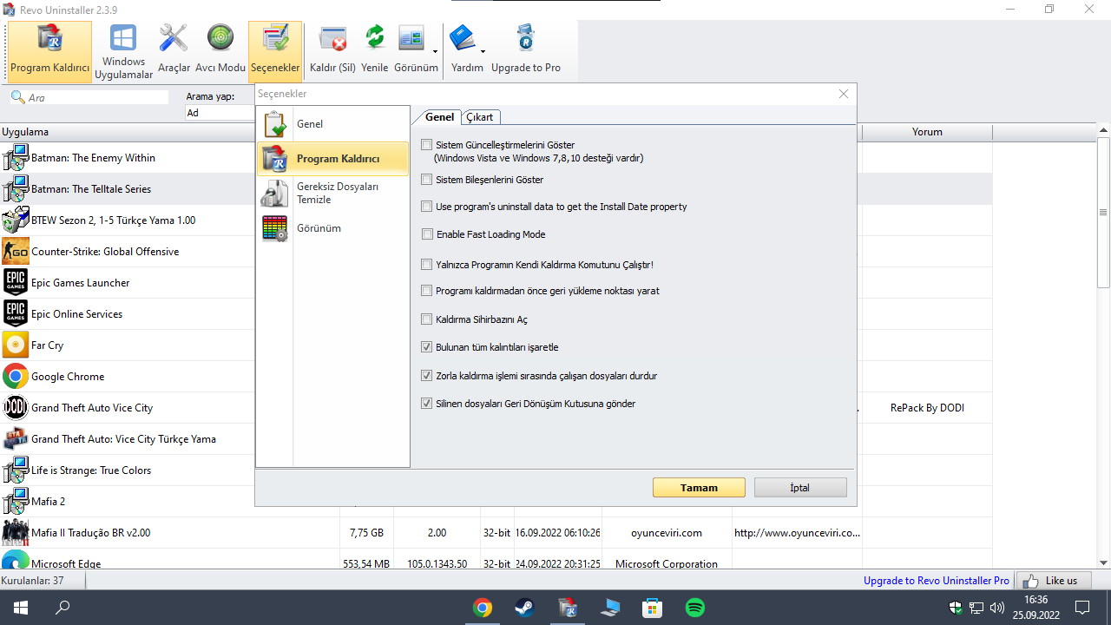Image resolution: width=1111 pixels, height=625 pixels.
Task: Tick Use program's uninstall data checkbox
Action: tap(426, 207)
